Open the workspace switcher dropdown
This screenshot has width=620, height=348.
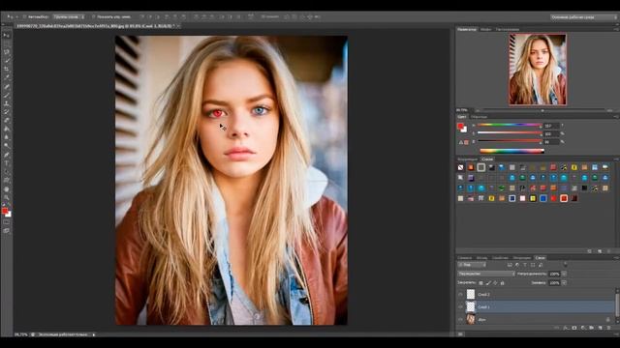pyautogui.click(x=583, y=17)
